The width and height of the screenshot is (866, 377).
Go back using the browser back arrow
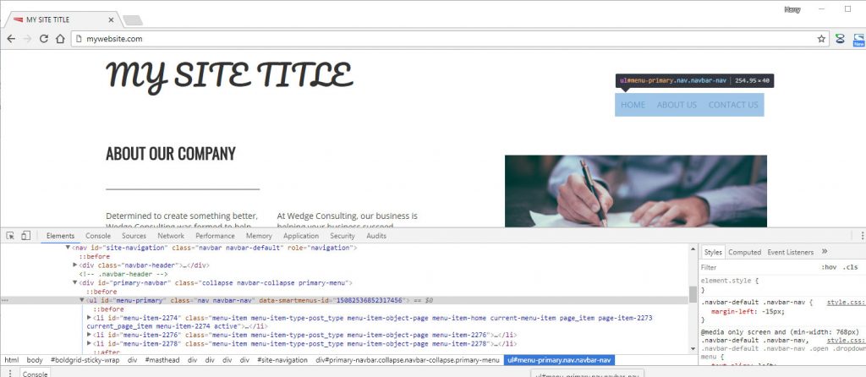pos(11,39)
